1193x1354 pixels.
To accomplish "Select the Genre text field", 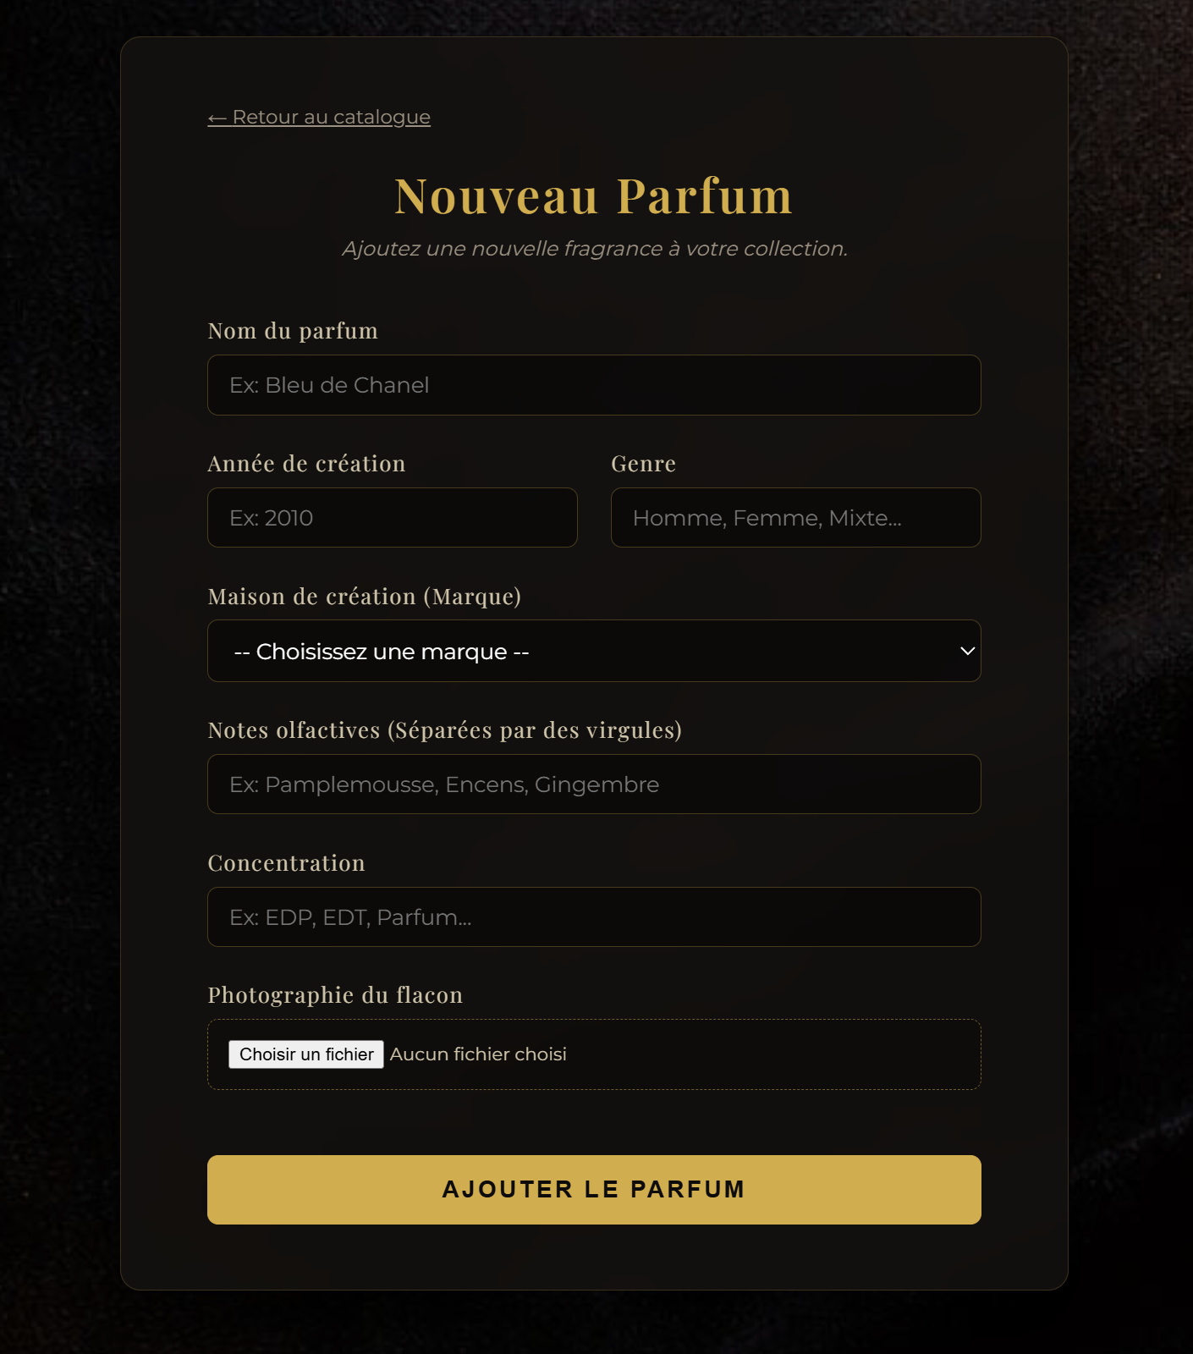I will [794, 517].
